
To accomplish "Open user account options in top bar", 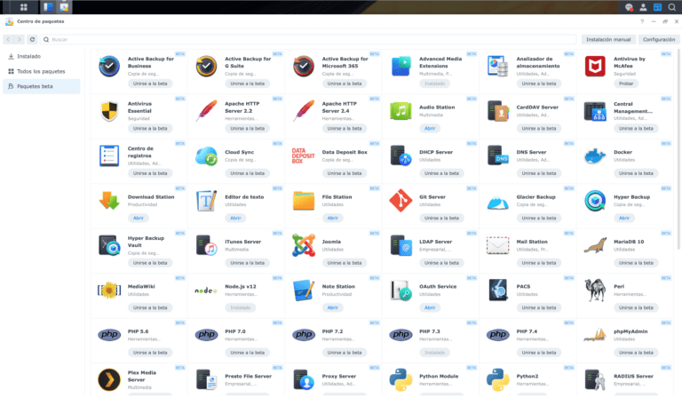I will [643, 7].
